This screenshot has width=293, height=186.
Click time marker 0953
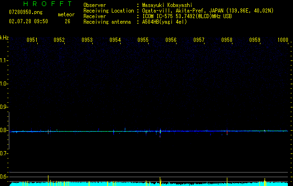coord(87,40)
